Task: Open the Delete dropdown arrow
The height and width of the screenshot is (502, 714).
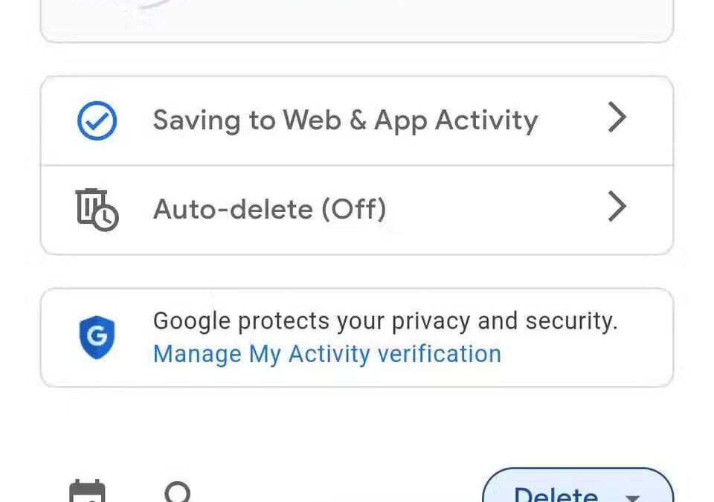Action: (x=633, y=497)
